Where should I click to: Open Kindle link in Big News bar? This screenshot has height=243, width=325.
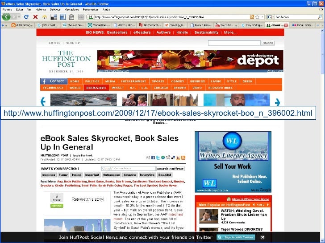pos(182,32)
